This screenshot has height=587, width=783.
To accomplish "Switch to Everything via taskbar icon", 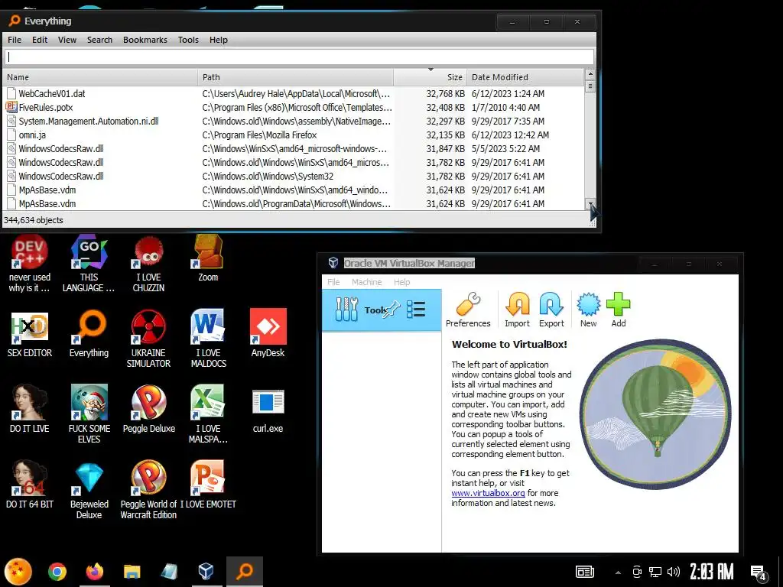I will 244,572.
